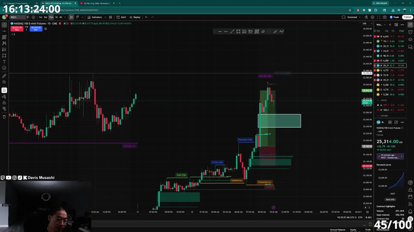Open the BUZZ Nasdaq news headline

[390, 156]
